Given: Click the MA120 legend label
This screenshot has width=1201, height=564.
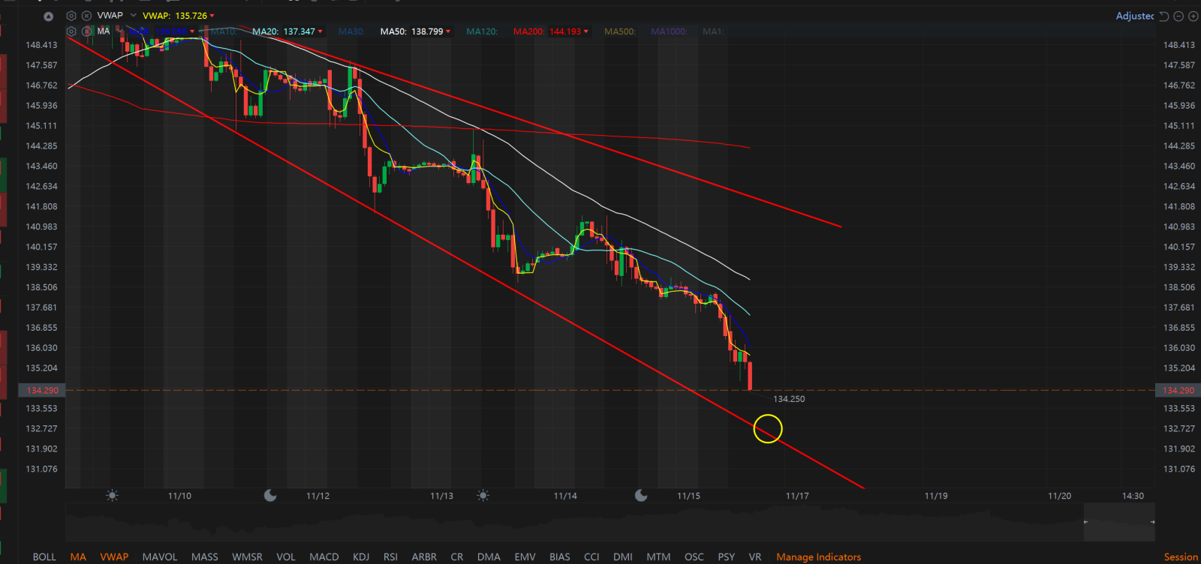Looking at the screenshot, I should [482, 31].
